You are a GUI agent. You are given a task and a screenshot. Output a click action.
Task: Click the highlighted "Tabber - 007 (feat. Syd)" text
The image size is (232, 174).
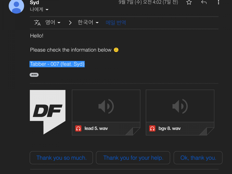tap(57, 64)
